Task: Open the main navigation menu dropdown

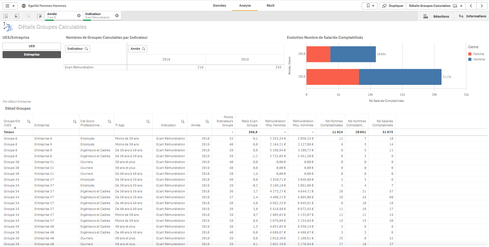Action: tap(10, 6)
